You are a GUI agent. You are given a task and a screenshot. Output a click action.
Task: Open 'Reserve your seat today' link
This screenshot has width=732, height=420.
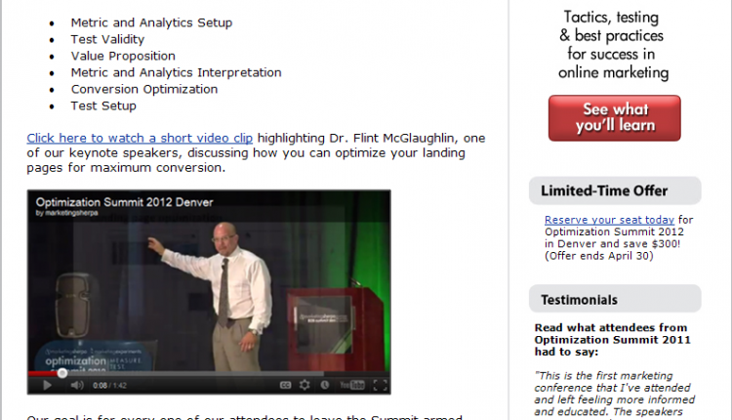[609, 220]
